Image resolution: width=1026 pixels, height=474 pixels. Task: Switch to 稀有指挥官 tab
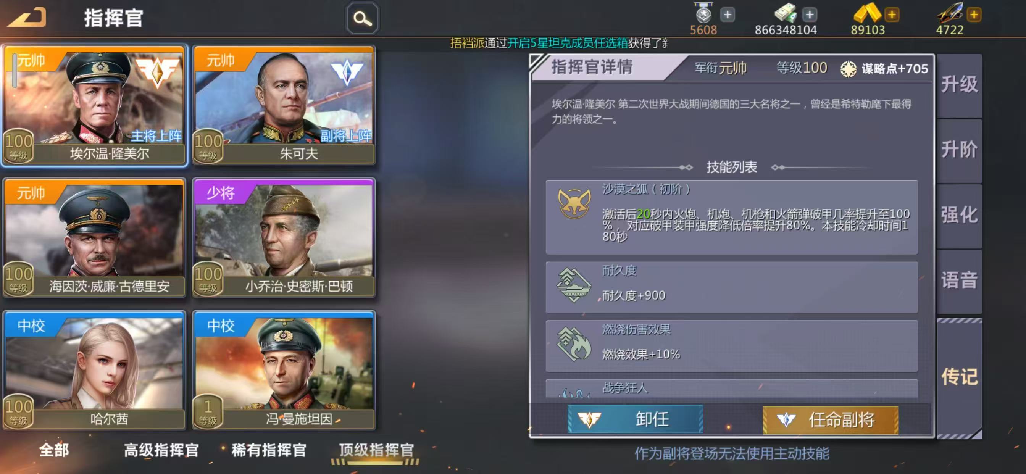[269, 450]
